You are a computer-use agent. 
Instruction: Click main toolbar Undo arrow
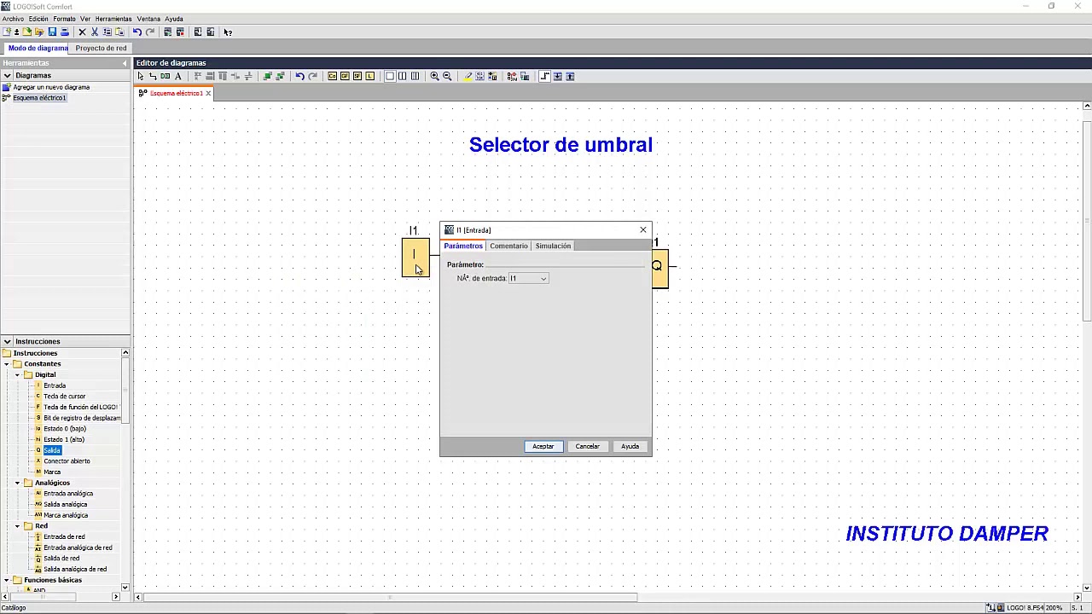tap(137, 32)
